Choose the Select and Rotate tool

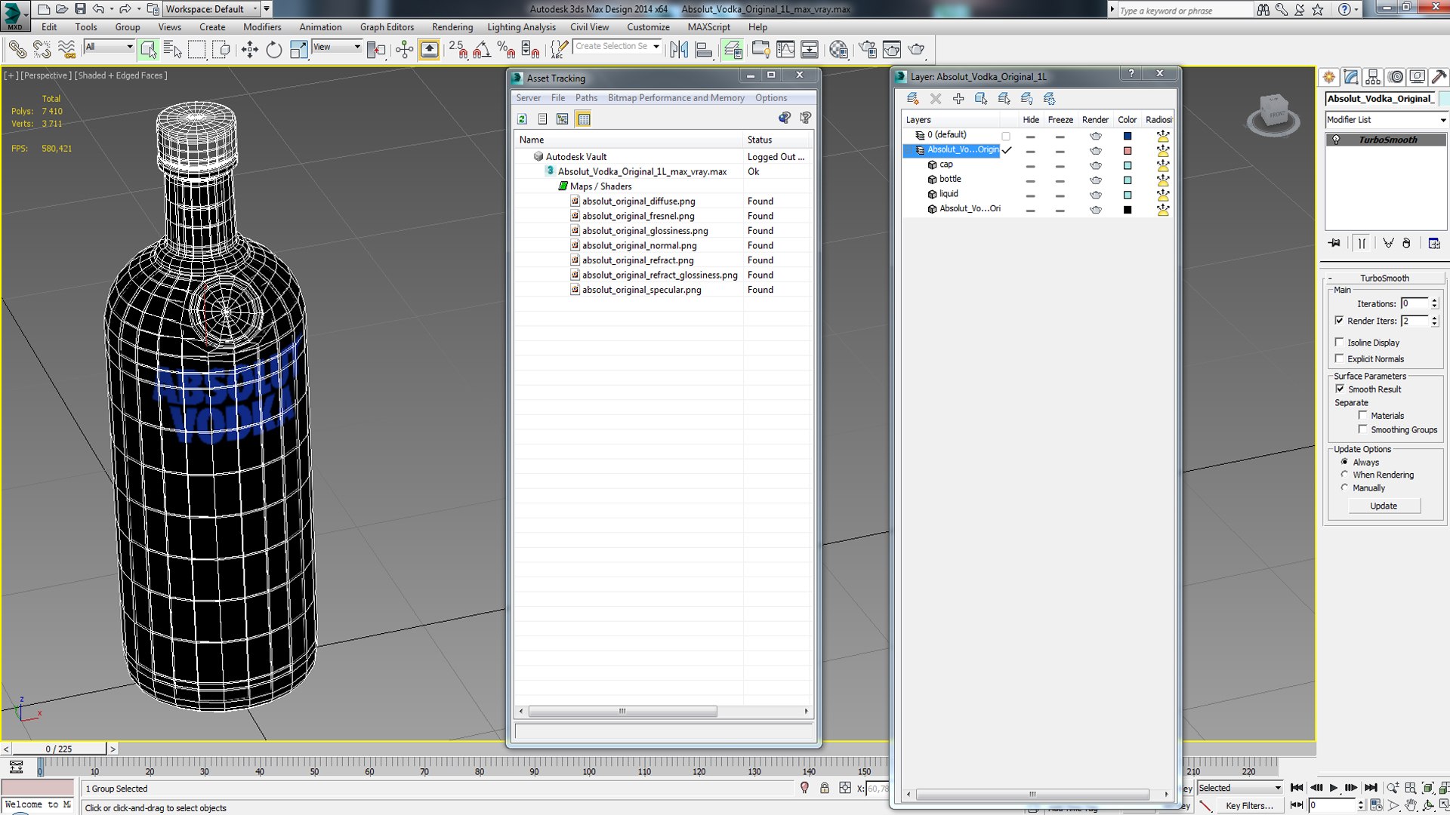pyautogui.click(x=273, y=50)
